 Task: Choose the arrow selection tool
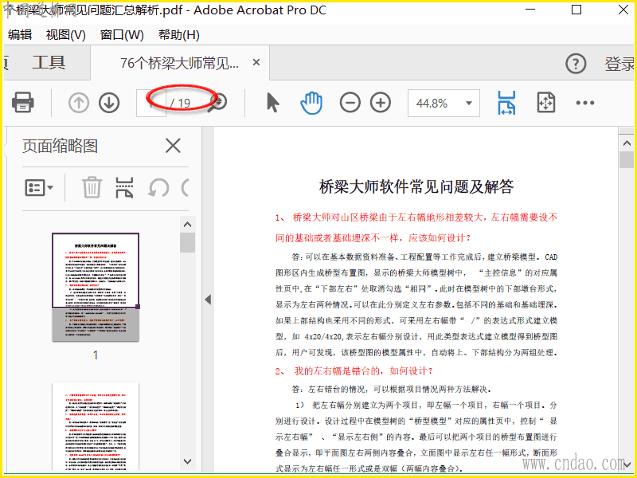pyautogui.click(x=273, y=103)
